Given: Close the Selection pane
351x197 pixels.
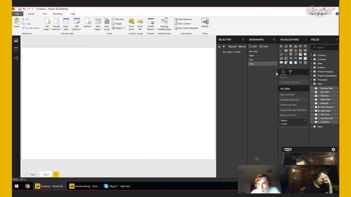Looking at the screenshot, I should pos(243,39).
